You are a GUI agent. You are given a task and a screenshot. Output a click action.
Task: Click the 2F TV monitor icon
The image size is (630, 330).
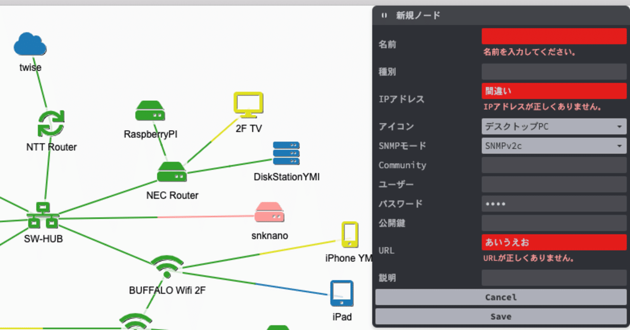point(248,105)
